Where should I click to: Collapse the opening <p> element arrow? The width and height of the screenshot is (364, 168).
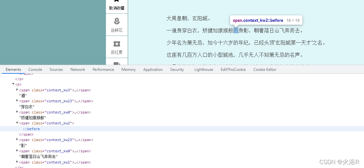(13, 84)
